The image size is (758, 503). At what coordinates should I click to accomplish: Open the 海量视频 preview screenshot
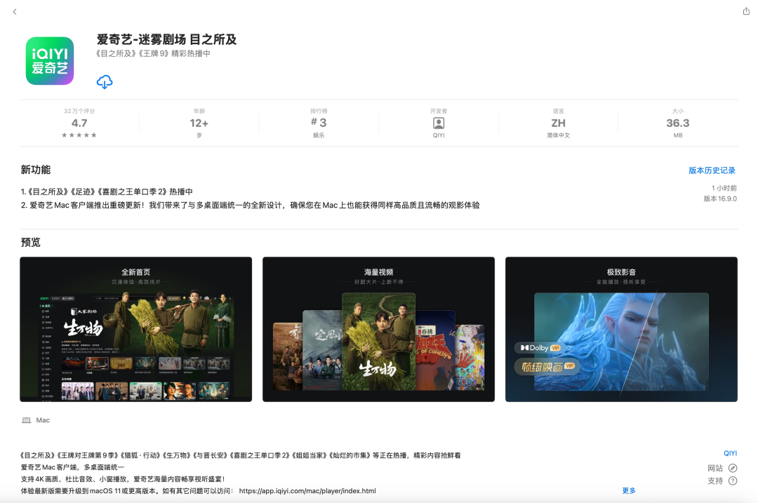[x=378, y=329]
